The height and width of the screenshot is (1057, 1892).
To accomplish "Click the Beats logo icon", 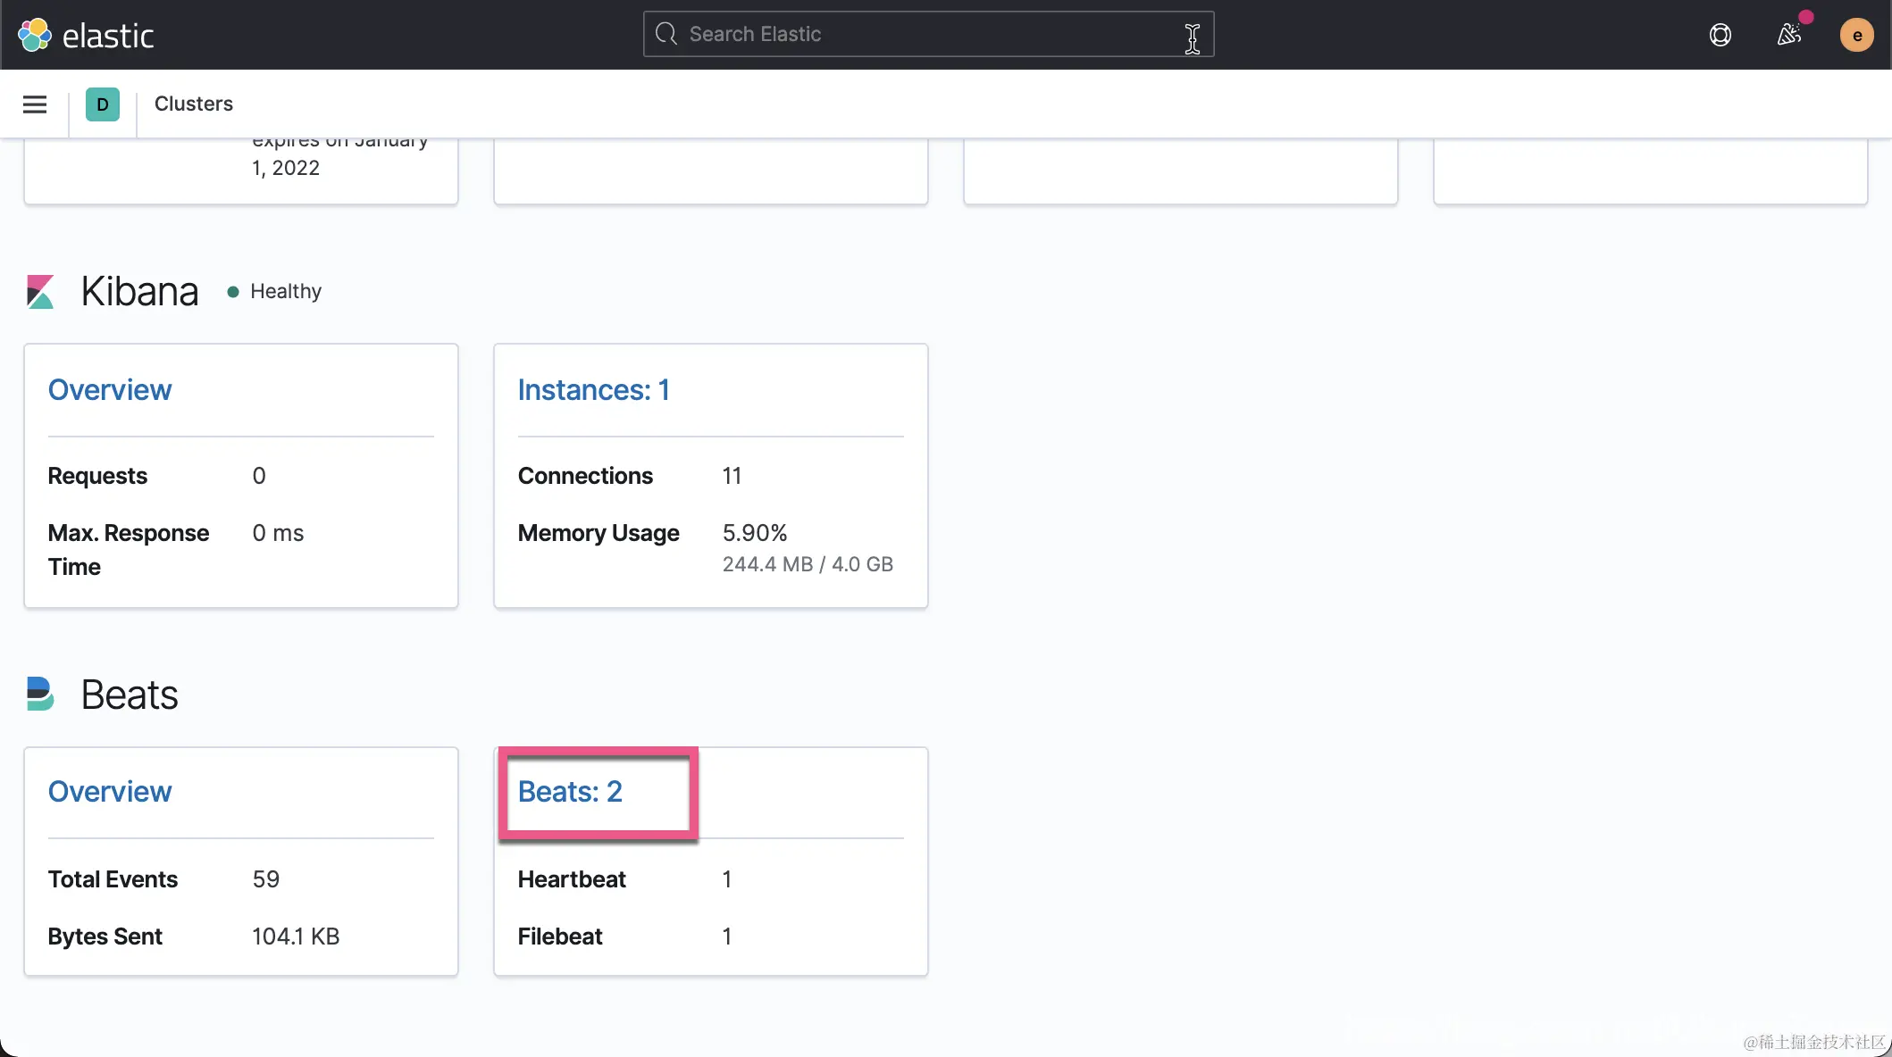I will (x=40, y=694).
